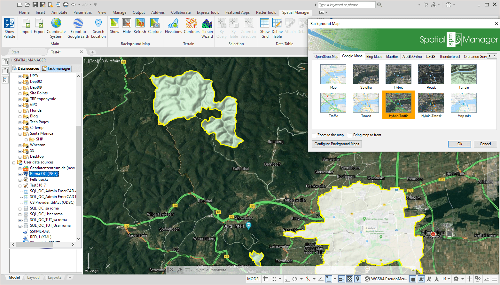Open the Spatial Manager ribbon tab
The width and height of the screenshot is (500, 285).
296,12
